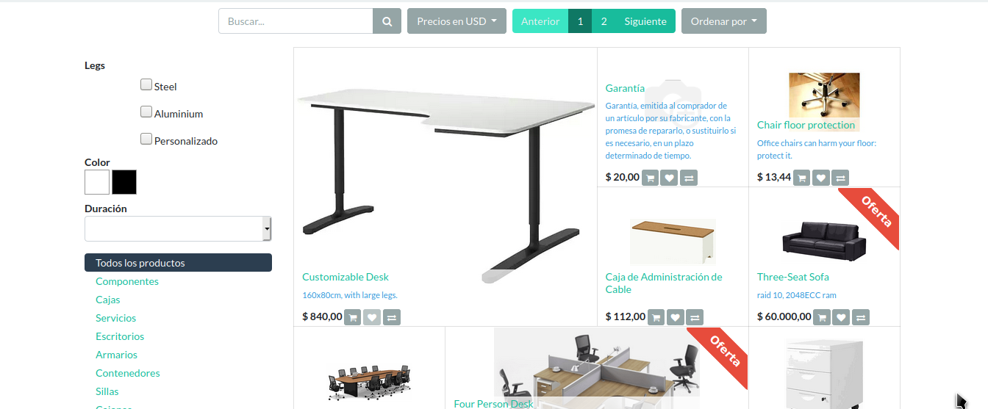Screen dimensions: 988x409
Task: Compare the Three-Seat Sofa product
Action: pos(861,317)
